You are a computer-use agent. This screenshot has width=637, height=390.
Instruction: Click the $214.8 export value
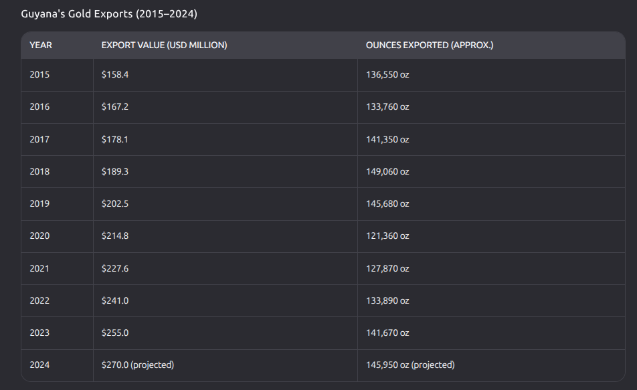click(x=115, y=236)
